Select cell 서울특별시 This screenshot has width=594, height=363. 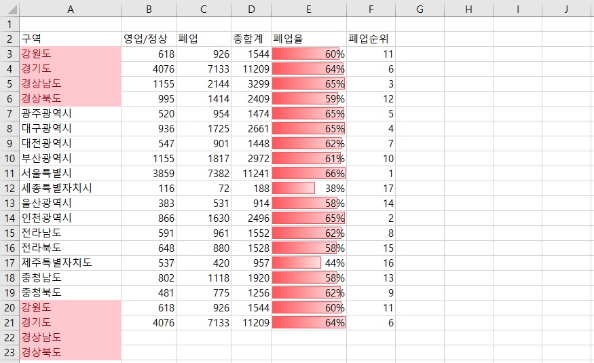[x=70, y=174]
